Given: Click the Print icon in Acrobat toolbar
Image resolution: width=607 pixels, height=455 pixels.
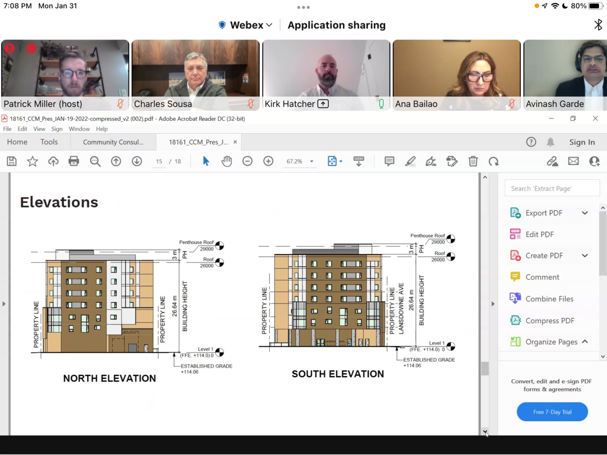Looking at the screenshot, I should click(74, 162).
